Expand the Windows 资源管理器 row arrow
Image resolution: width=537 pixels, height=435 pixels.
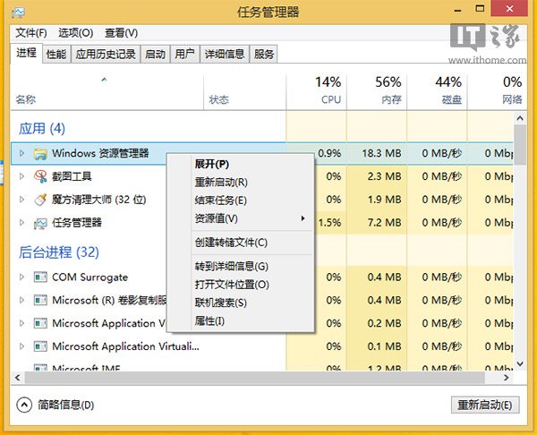[x=21, y=153]
